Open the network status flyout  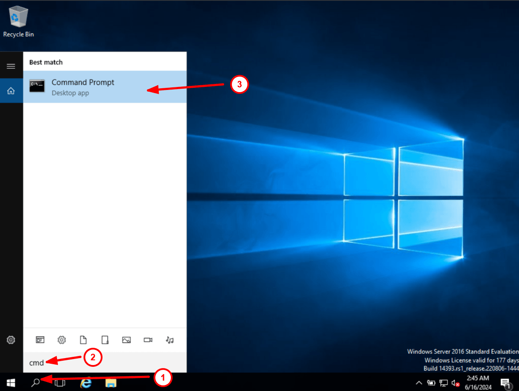click(x=443, y=383)
